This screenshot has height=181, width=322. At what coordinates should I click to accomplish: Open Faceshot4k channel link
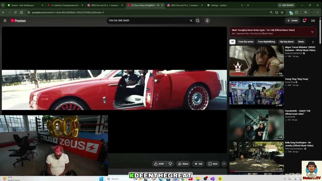point(290,117)
